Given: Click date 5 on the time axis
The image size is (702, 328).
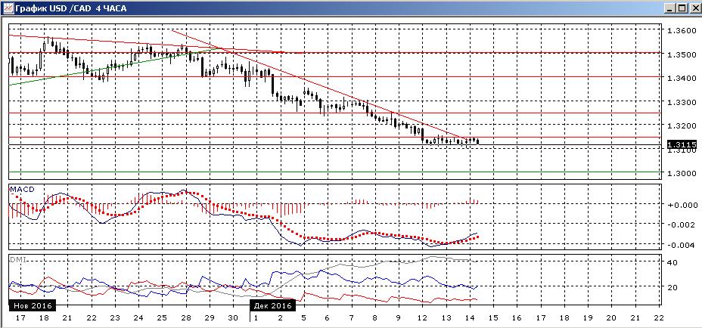Looking at the screenshot, I should point(303,317).
